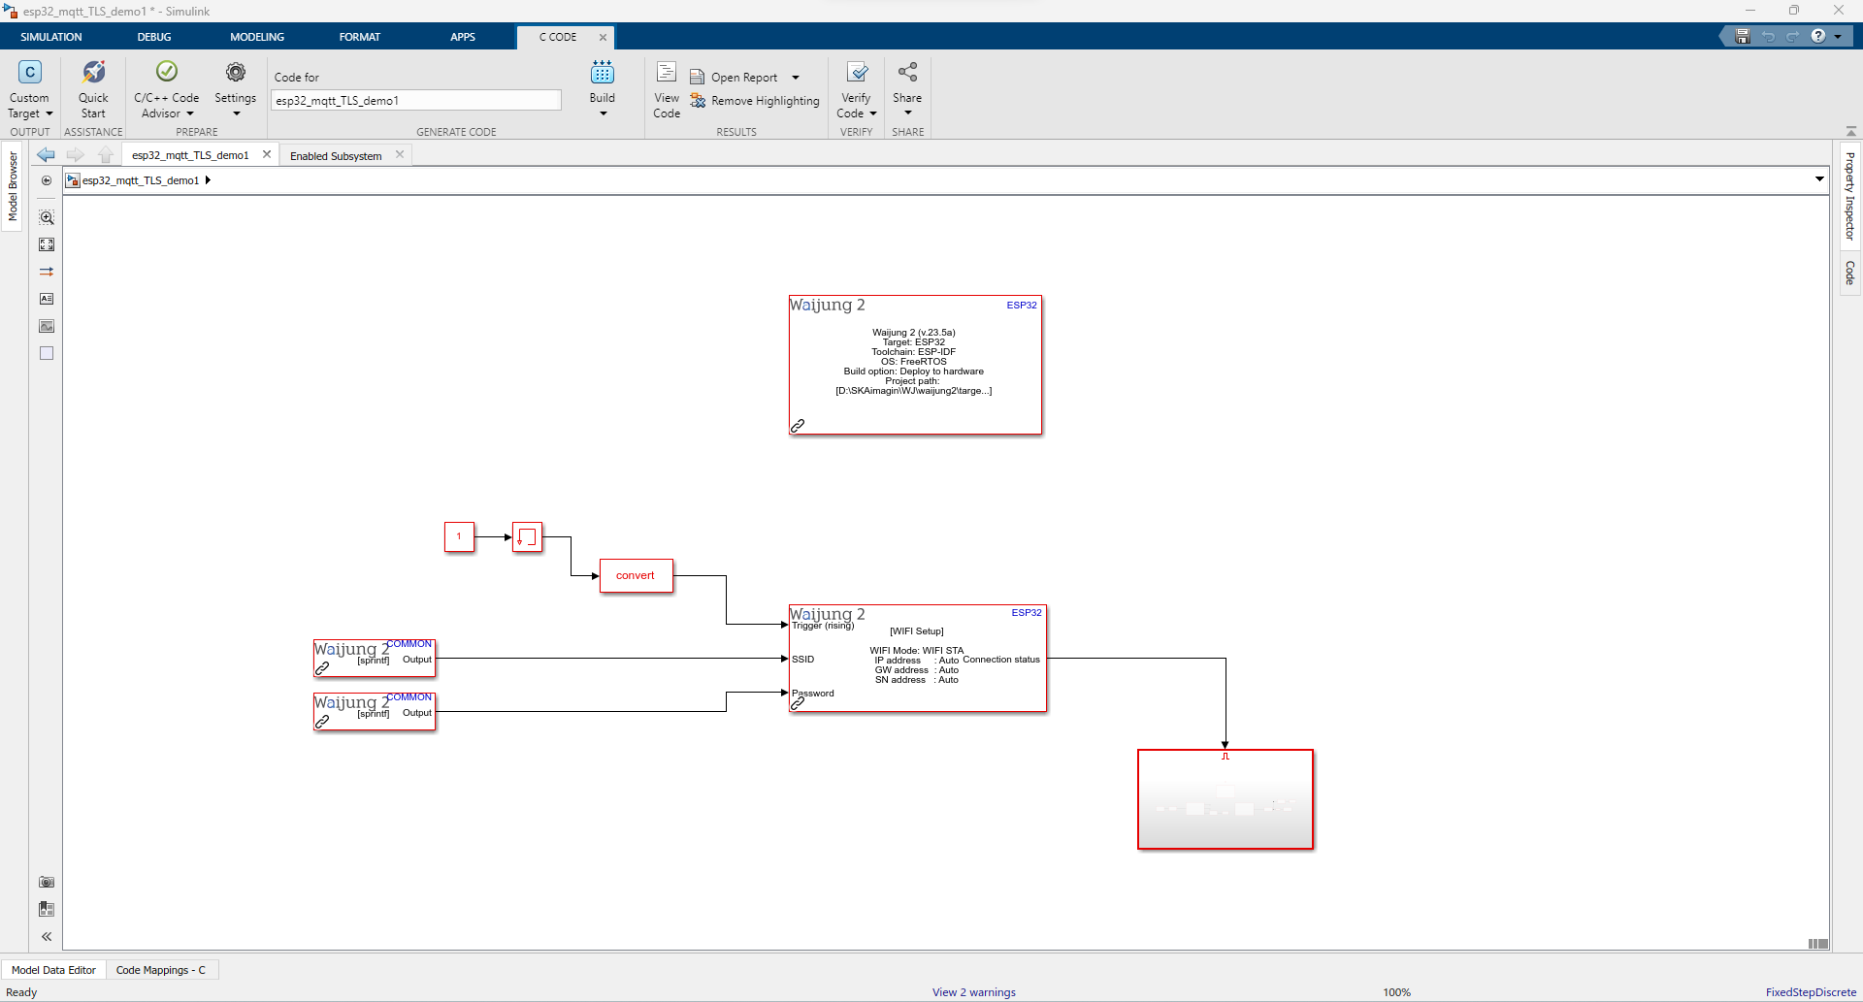Expand Custom Target dropdown arrow
Screen dimensions: 1863x1002
coord(49,114)
